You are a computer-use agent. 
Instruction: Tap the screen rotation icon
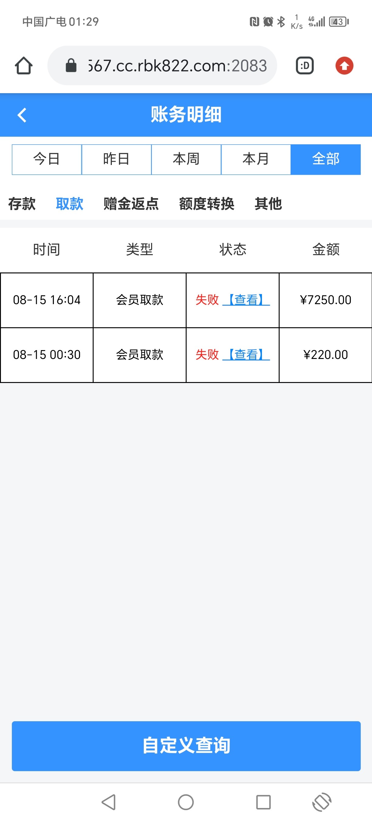[x=322, y=802]
